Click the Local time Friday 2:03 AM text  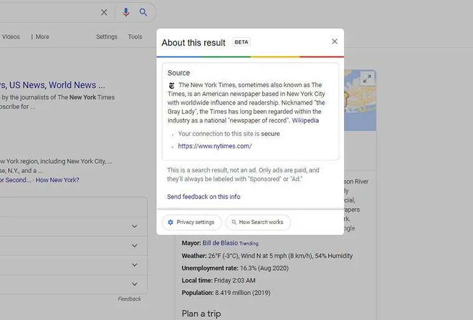pos(218,280)
